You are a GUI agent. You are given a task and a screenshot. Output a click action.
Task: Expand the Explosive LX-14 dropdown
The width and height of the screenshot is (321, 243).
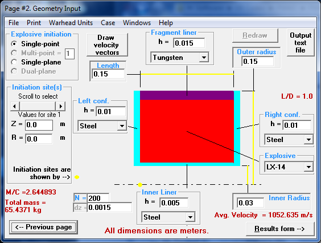(x=308, y=167)
